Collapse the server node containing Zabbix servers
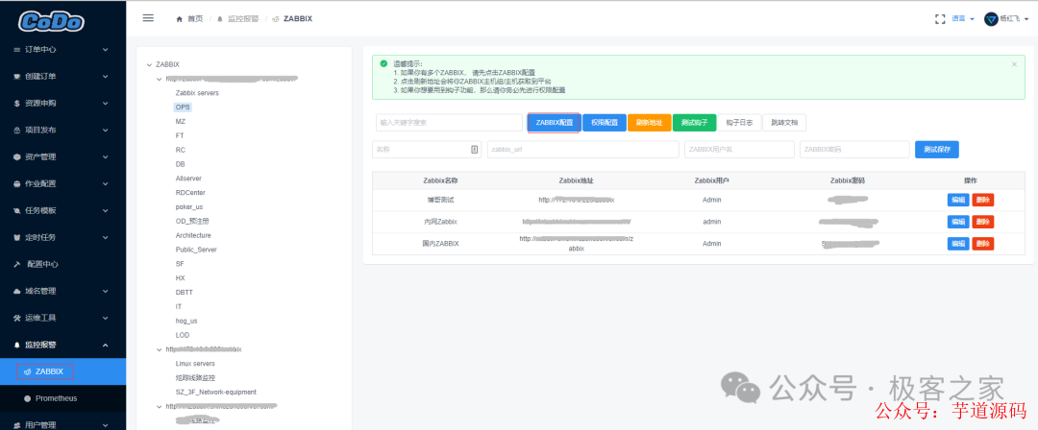The height and width of the screenshot is (430, 1038). point(159,79)
